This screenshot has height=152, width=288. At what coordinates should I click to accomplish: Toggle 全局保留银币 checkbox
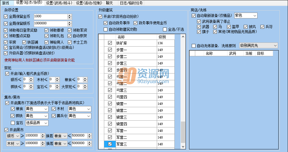tap(6, 24)
